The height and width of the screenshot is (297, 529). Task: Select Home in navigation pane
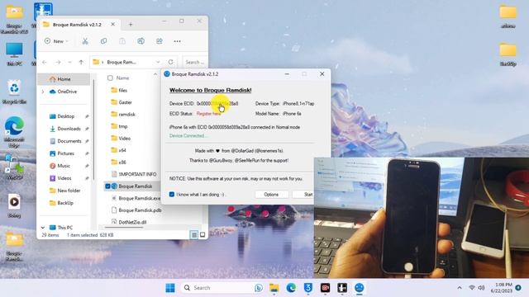click(x=64, y=79)
